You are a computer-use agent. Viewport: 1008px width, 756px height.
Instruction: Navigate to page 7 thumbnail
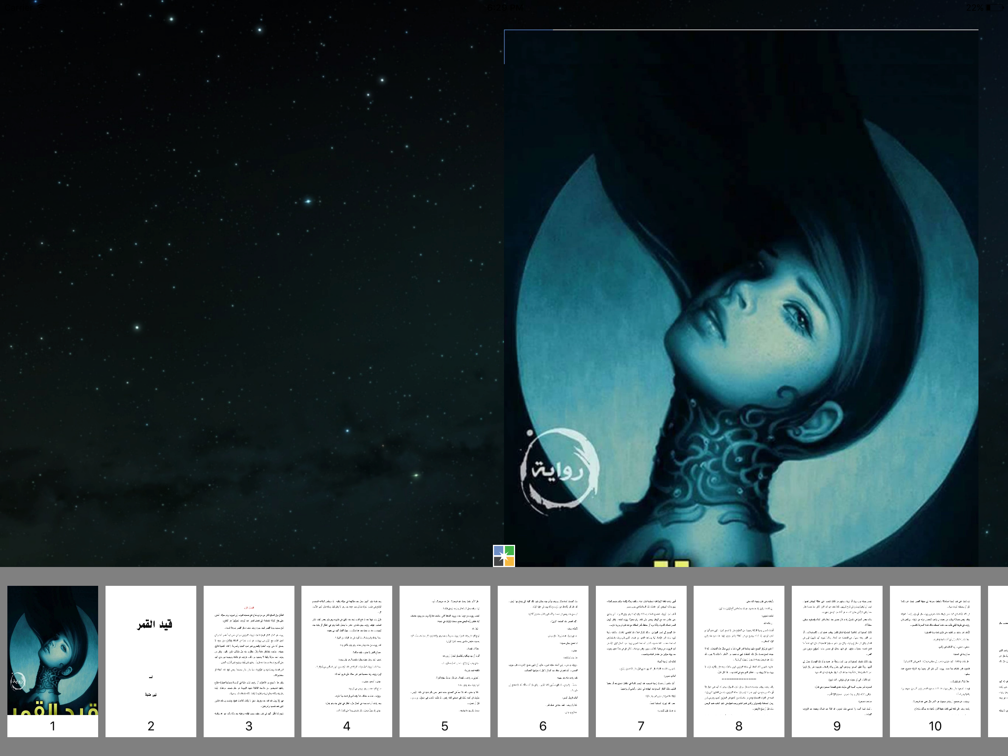pos(641,661)
